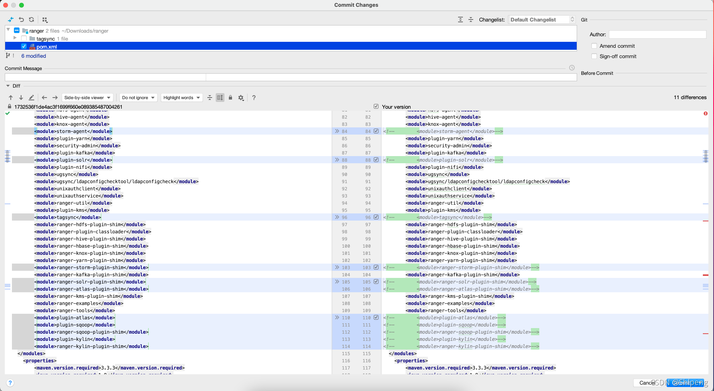Open the Default Changelist combo box
Viewport: 714px width, 391px height.
point(542,20)
